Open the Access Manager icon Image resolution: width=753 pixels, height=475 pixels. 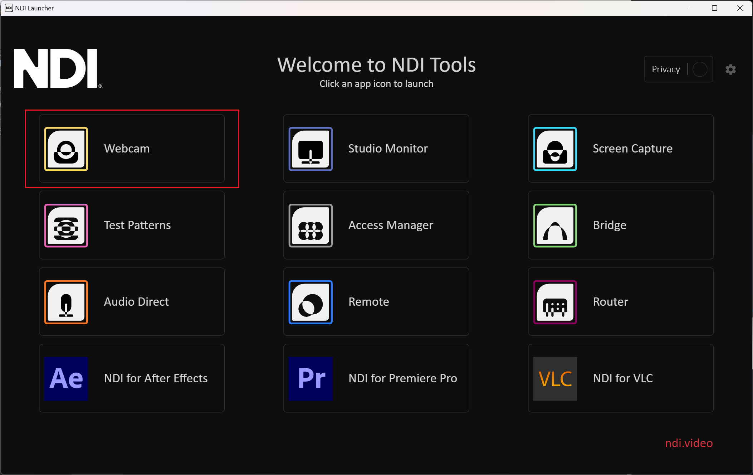(311, 226)
